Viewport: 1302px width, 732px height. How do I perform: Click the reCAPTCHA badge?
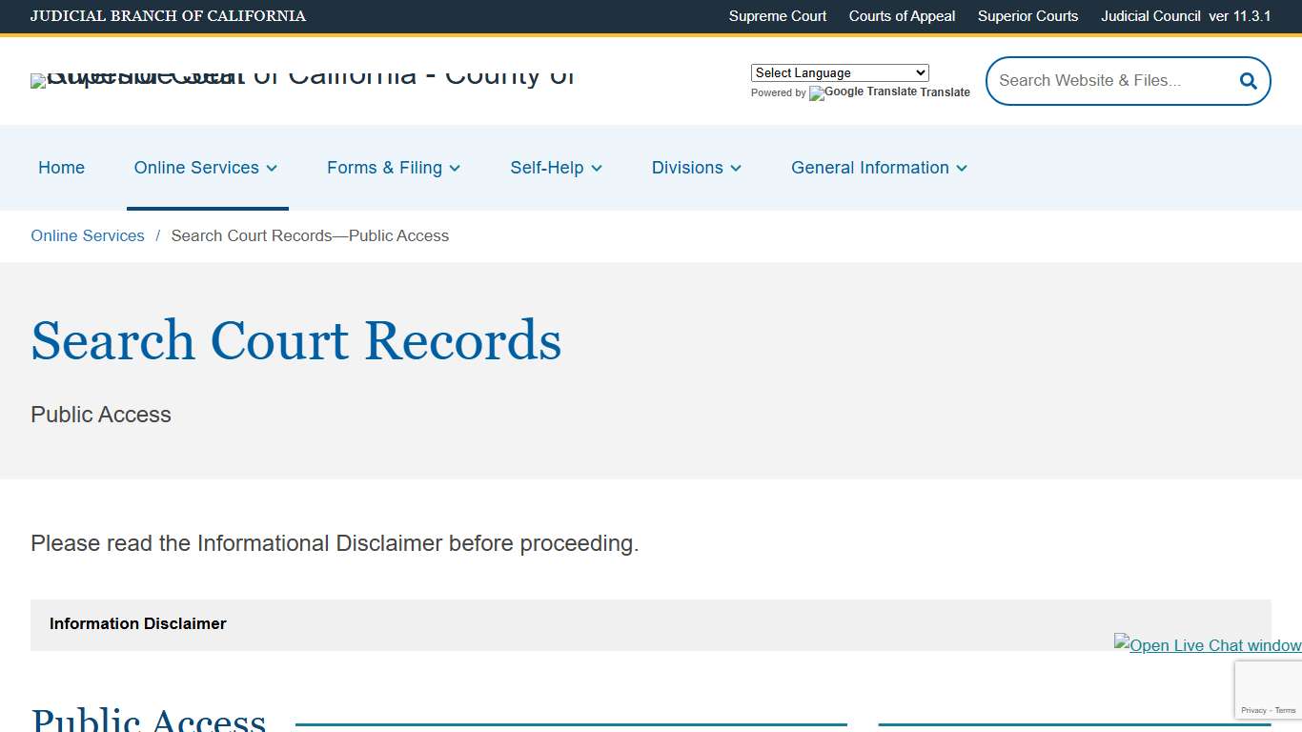click(x=1268, y=689)
